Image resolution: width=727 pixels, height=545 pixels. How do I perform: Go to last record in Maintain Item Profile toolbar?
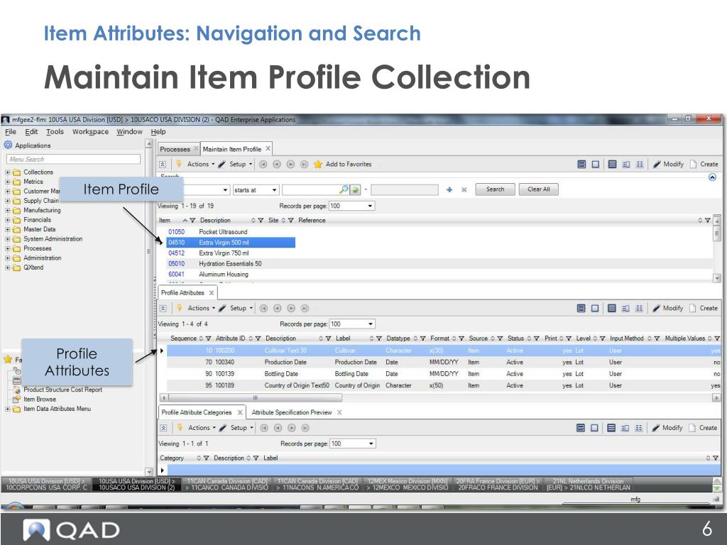coord(304,164)
